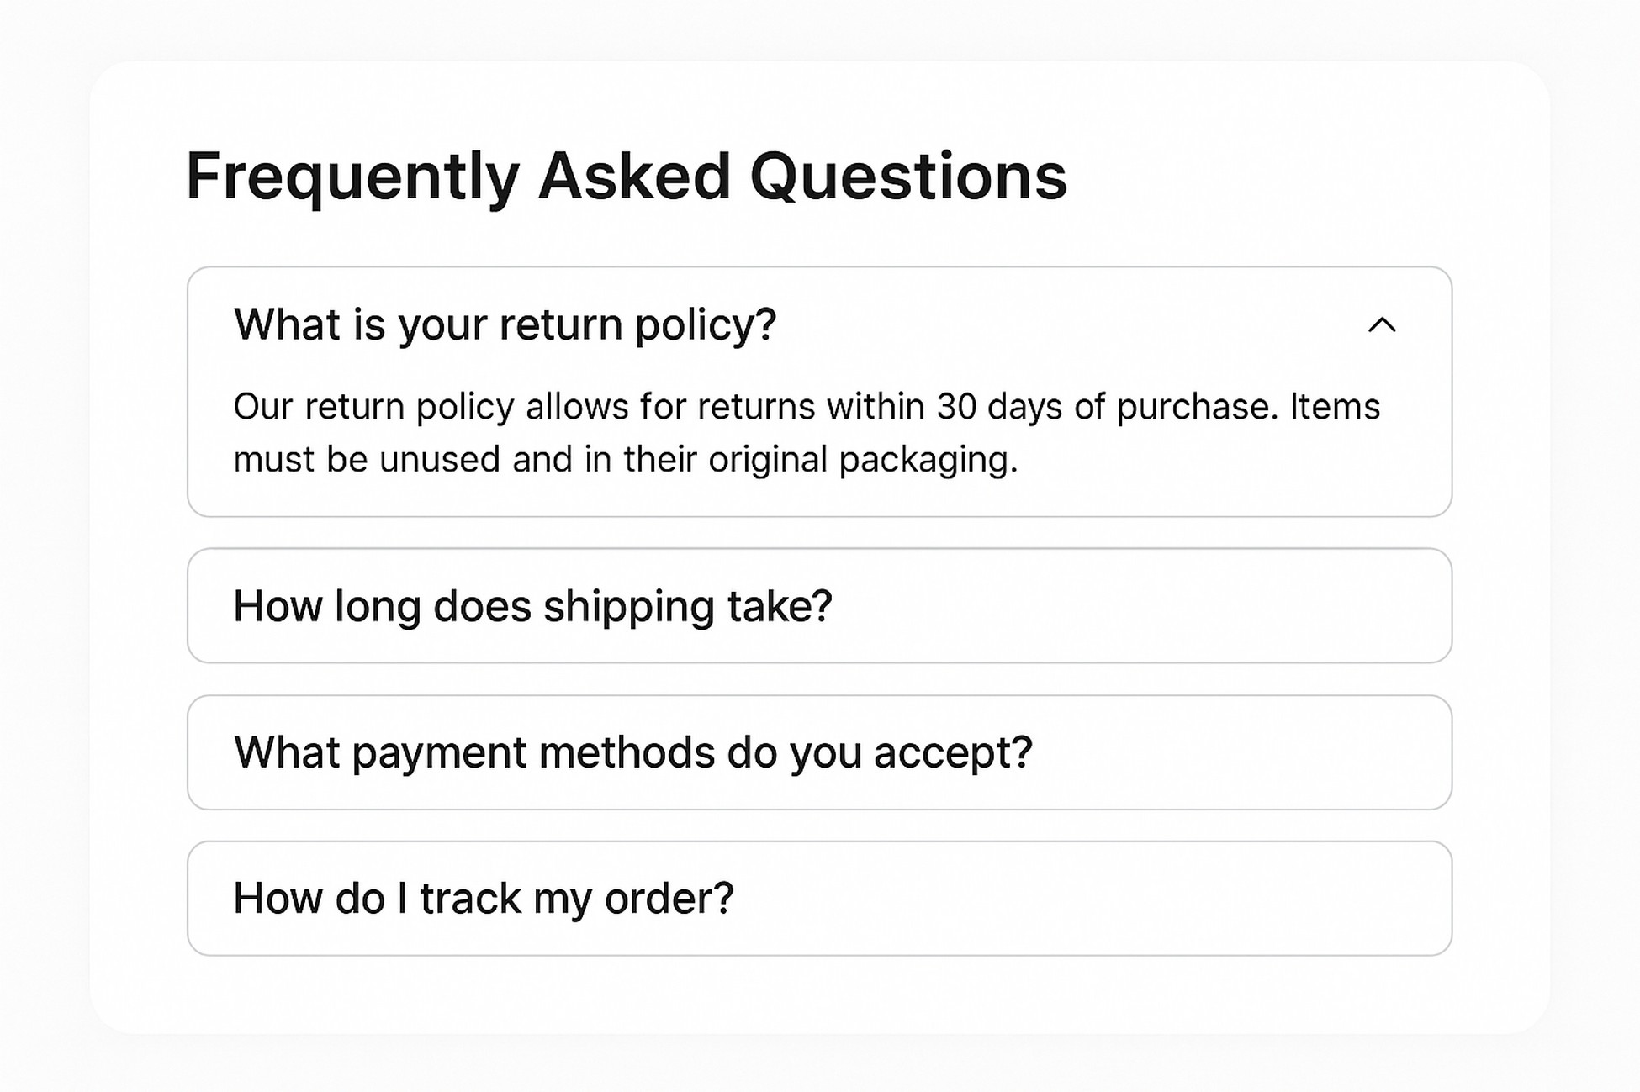Expand "What payment methods do you accept?"

click(x=819, y=752)
